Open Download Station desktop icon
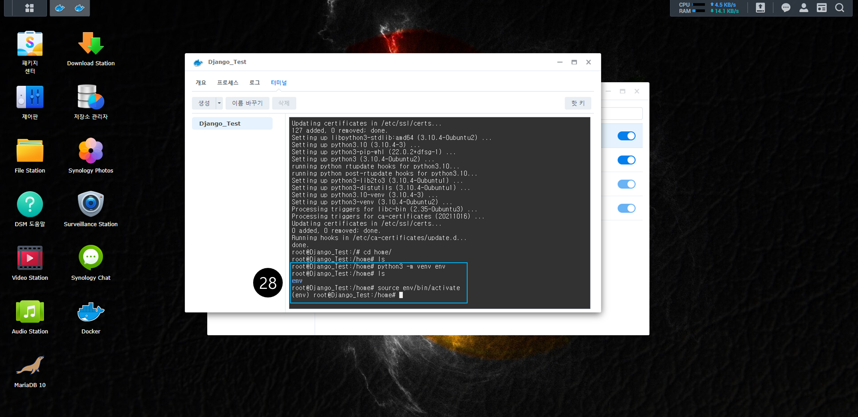The height and width of the screenshot is (417, 858). [x=91, y=44]
